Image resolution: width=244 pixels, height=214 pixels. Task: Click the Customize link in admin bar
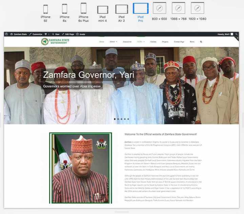pyautogui.click(x=36, y=34)
